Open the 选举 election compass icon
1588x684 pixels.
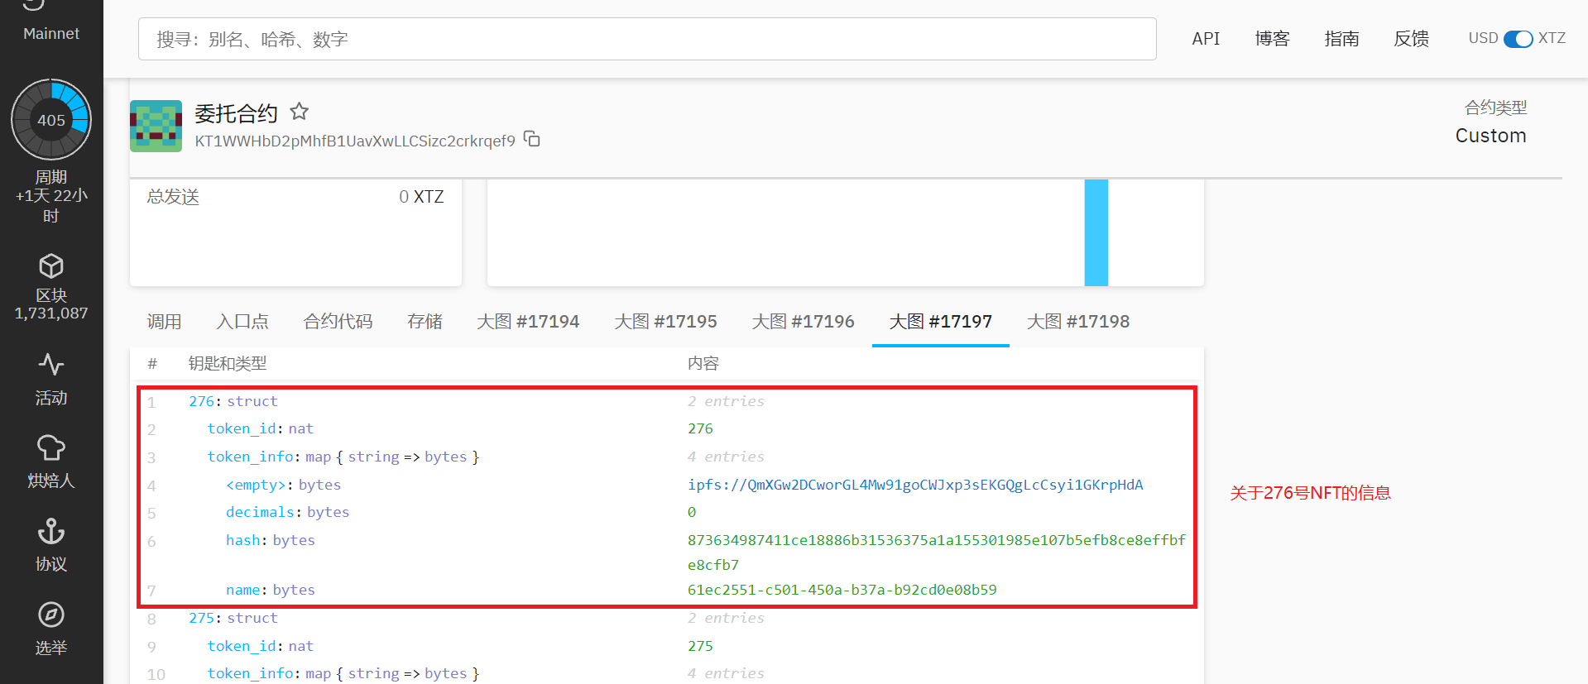pyautogui.click(x=51, y=615)
